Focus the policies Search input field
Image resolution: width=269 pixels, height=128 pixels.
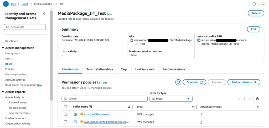click(105, 99)
